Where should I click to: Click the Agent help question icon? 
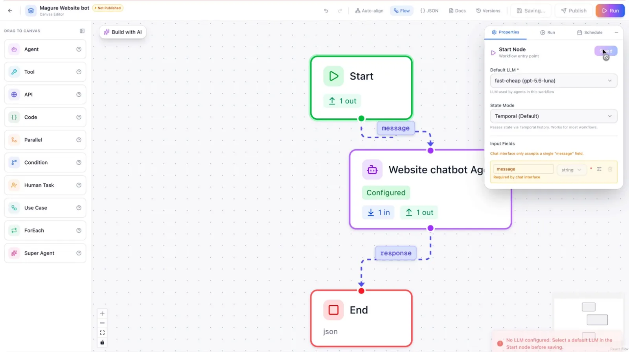[79, 49]
